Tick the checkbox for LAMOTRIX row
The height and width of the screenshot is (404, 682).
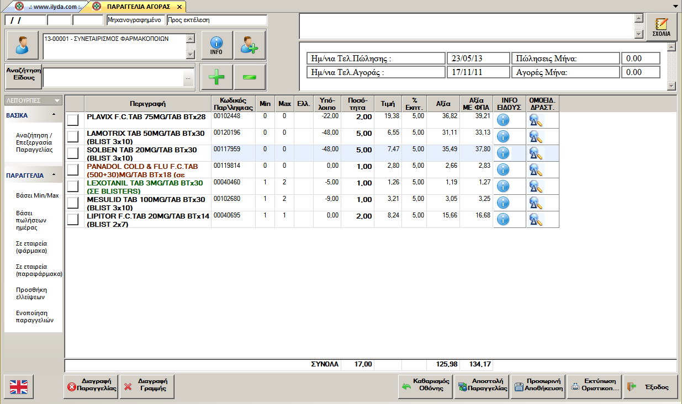coord(73,137)
